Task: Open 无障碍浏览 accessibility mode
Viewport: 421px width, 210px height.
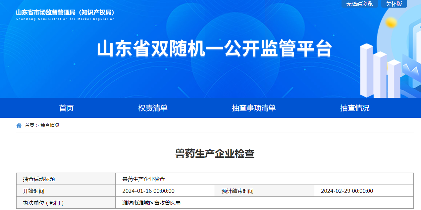Action: pos(359,4)
